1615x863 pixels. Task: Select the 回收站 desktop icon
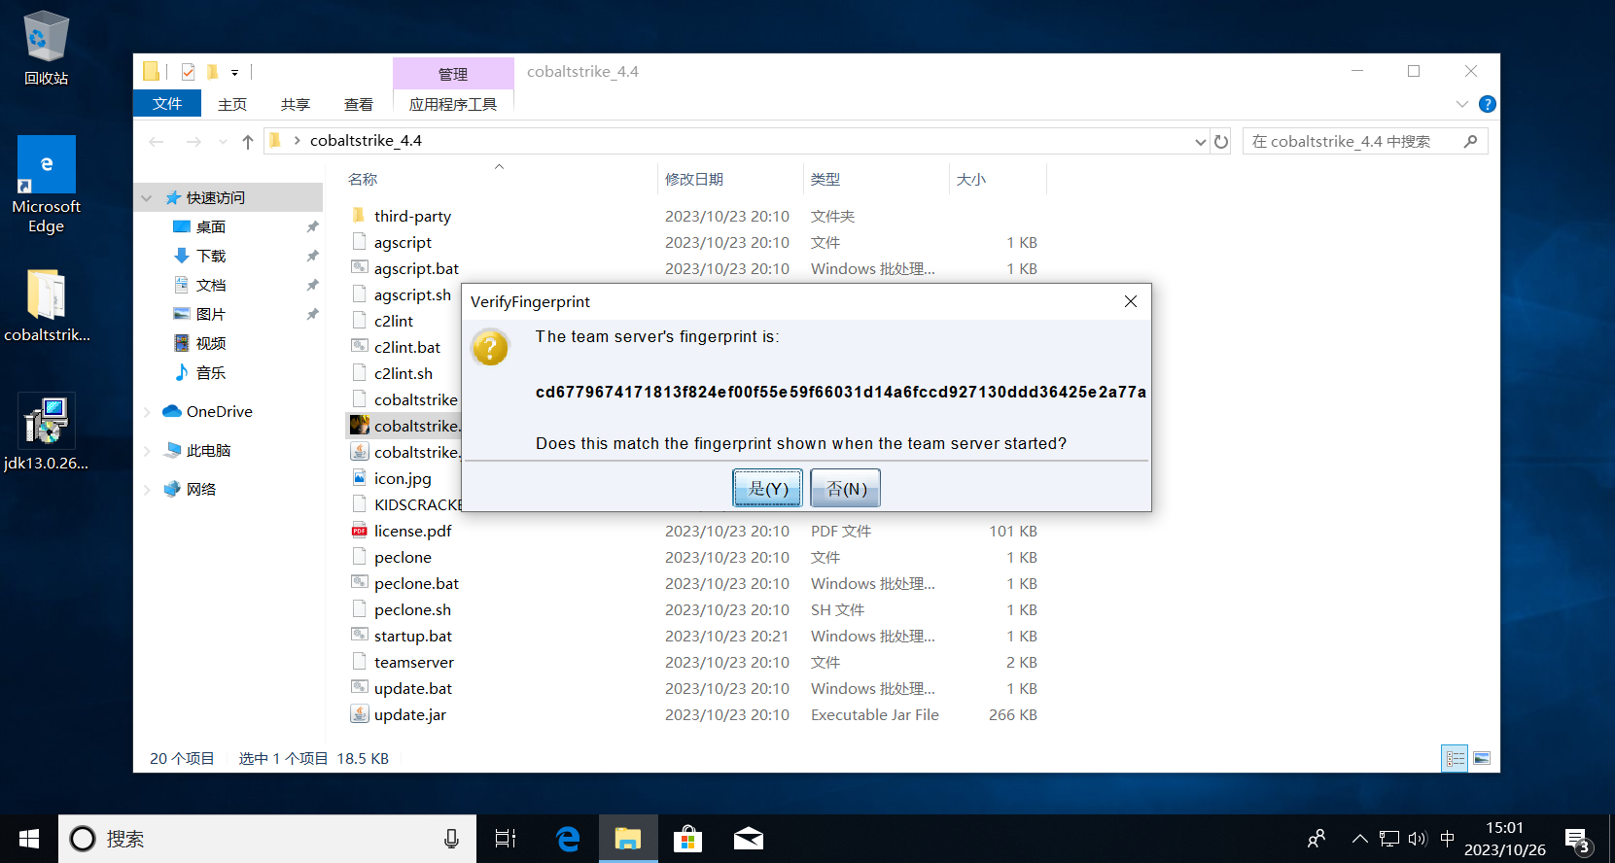[x=46, y=48]
